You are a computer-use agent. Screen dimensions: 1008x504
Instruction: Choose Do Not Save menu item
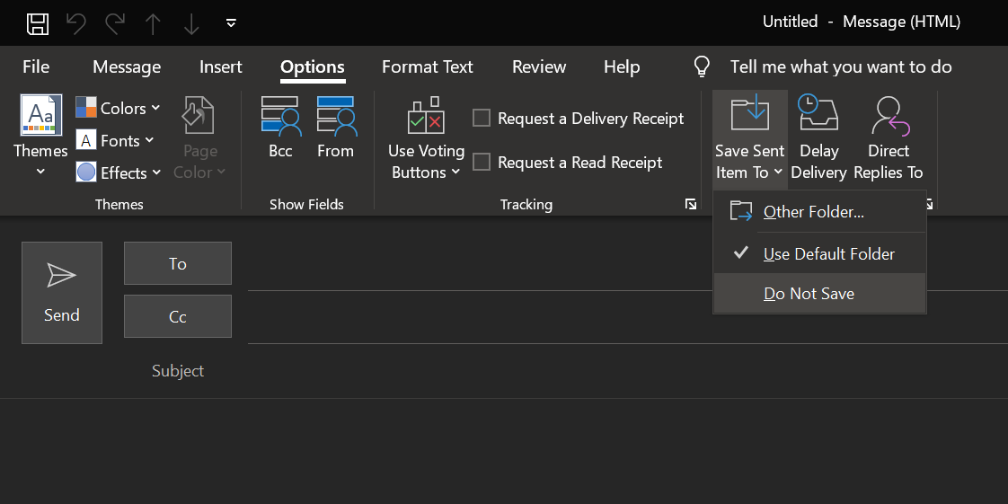(x=809, y=294)
